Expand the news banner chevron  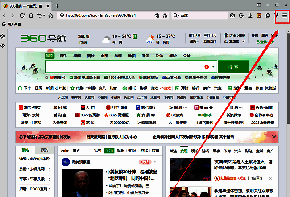pyautogui.click(x=274, y=136)
